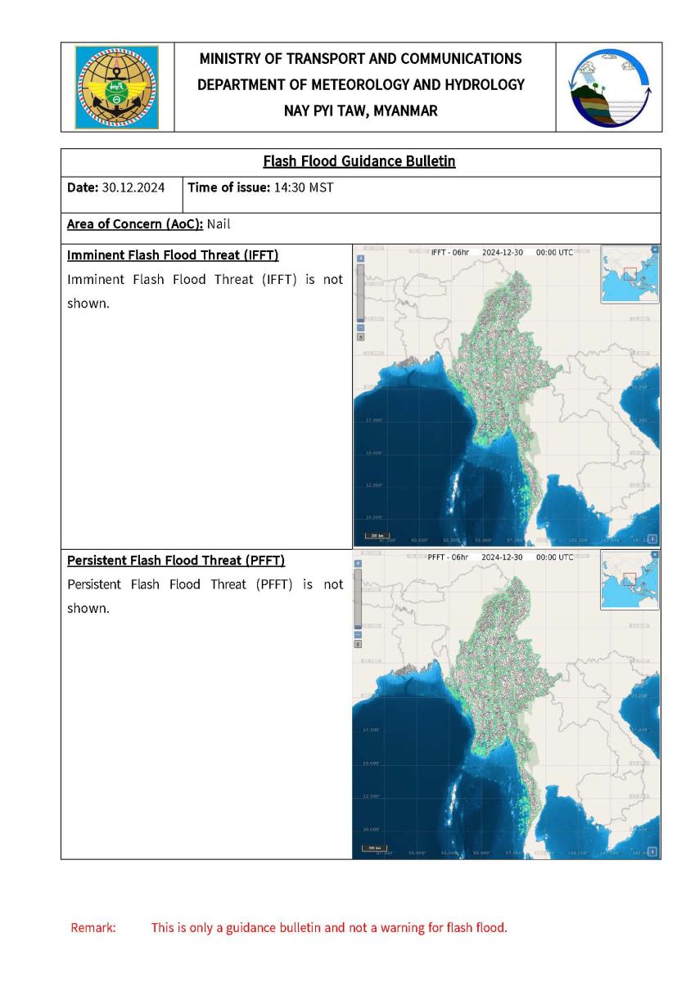Click zoom-out minus on IFFT map

click(x=359, y=327)
